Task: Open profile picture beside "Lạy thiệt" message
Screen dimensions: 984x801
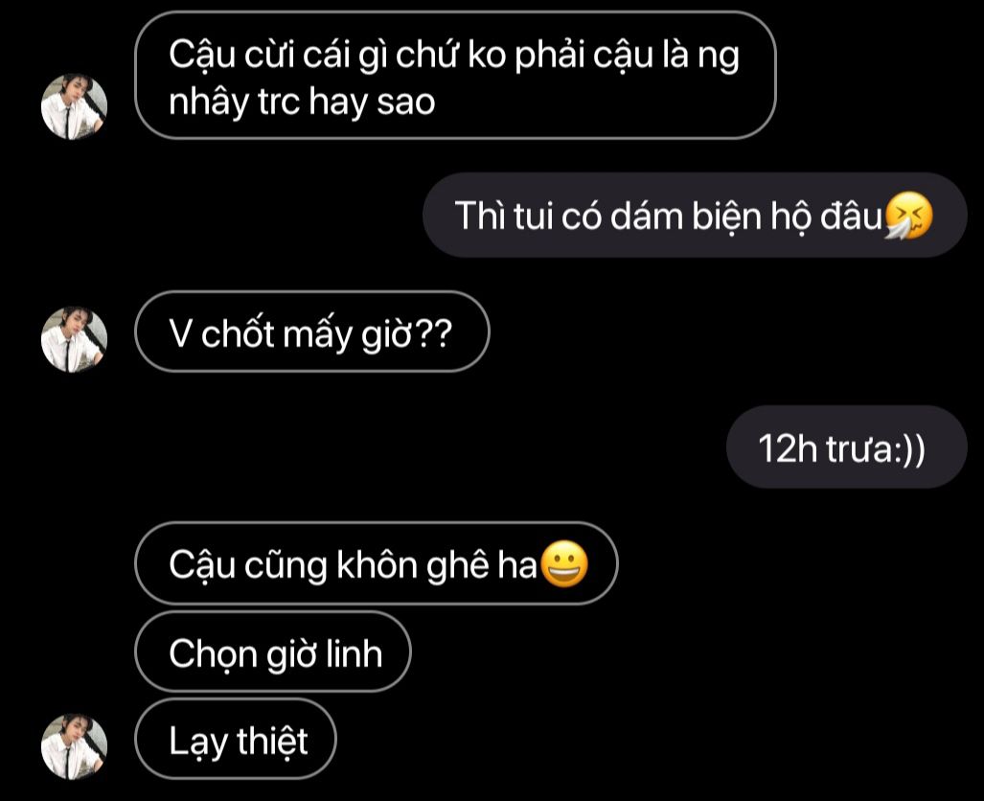Action: click(74, 746)
